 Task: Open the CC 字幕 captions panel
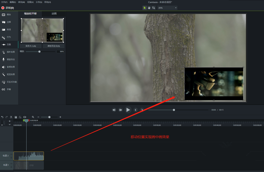point(9,89)
